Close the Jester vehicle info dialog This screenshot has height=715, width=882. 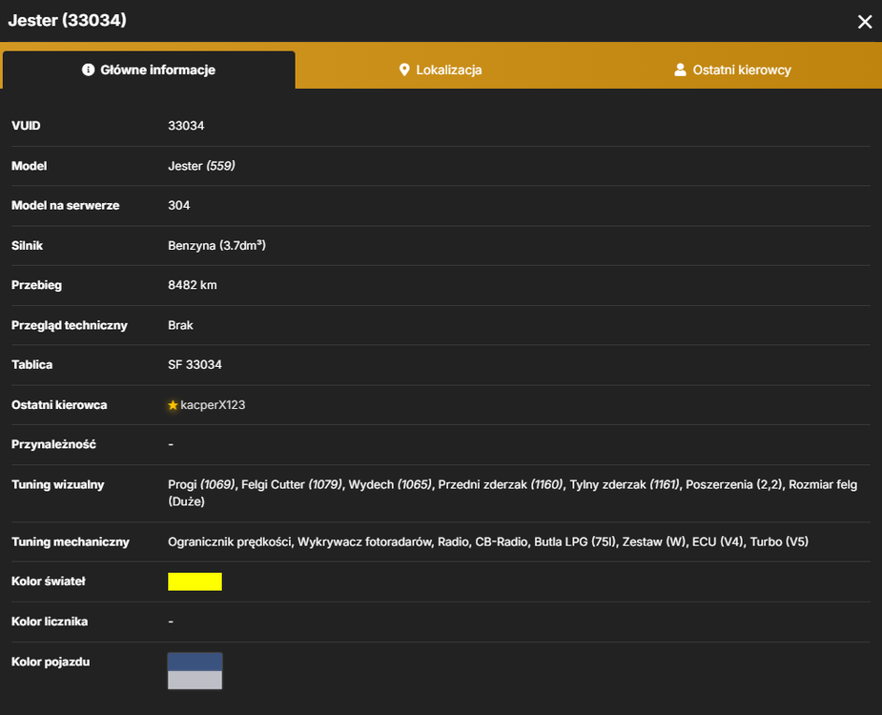(865, 21)
